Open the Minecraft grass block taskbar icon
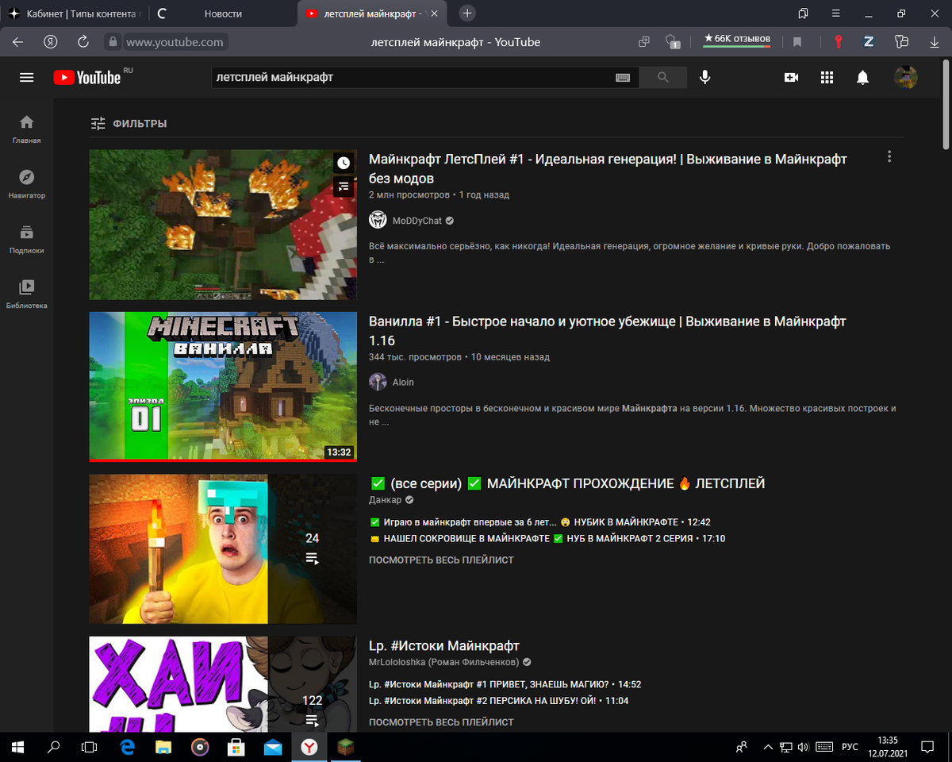Viewport: 952px width, 762px height. tap(346, 747)
